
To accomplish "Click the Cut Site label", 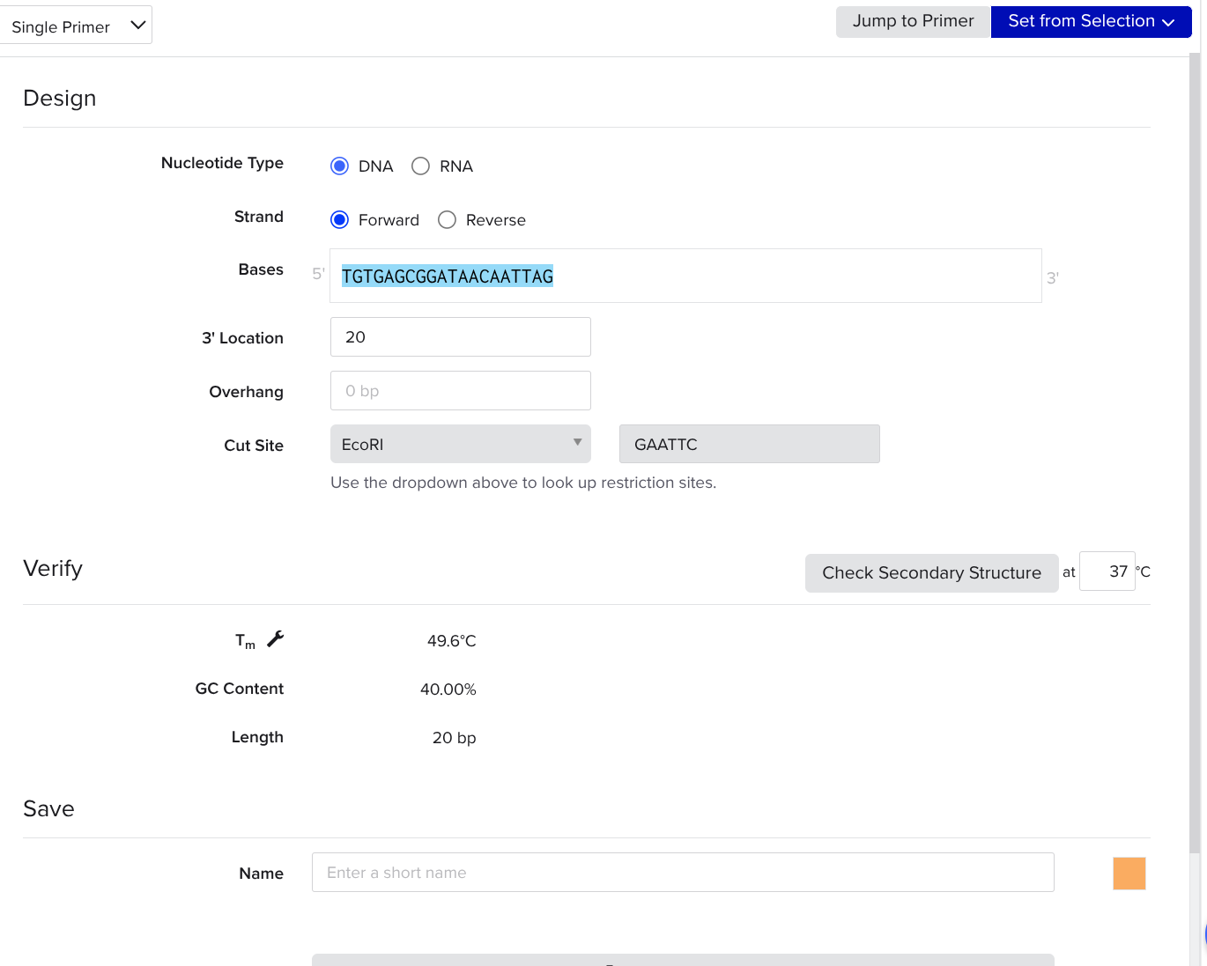I will pos(254,446).
